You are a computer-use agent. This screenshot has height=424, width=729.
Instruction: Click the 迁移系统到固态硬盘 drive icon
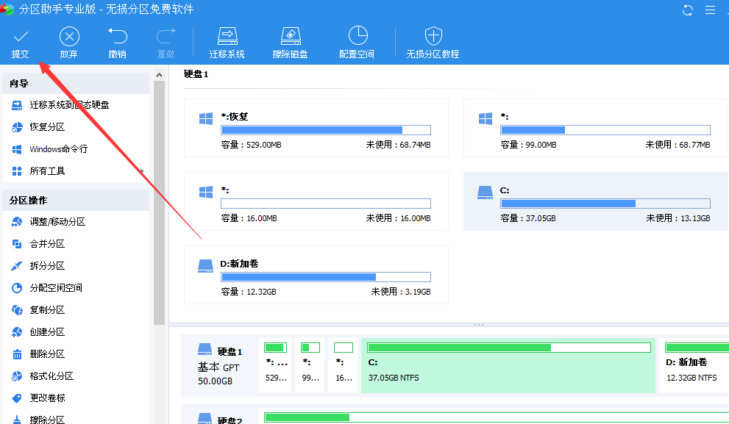pos(17,105)
